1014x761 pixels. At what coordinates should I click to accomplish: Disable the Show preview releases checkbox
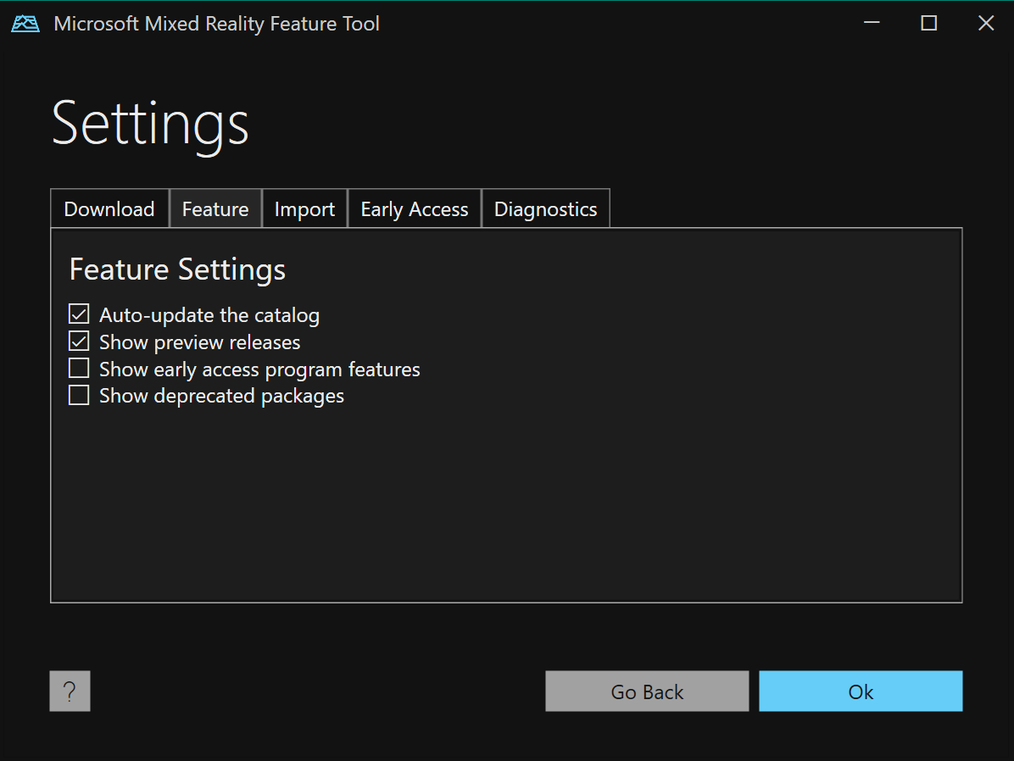coord(79,342)
